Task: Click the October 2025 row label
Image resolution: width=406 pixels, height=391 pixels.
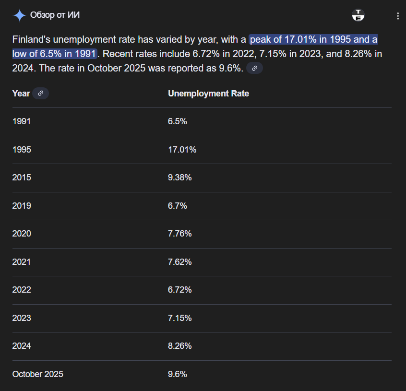Action: 37,374
